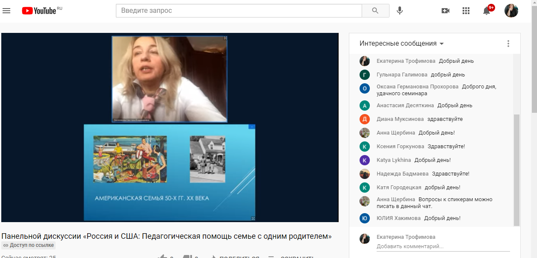
Task: Click the search magnifier button
Action: pyautogui.click(x=375, y=11)
